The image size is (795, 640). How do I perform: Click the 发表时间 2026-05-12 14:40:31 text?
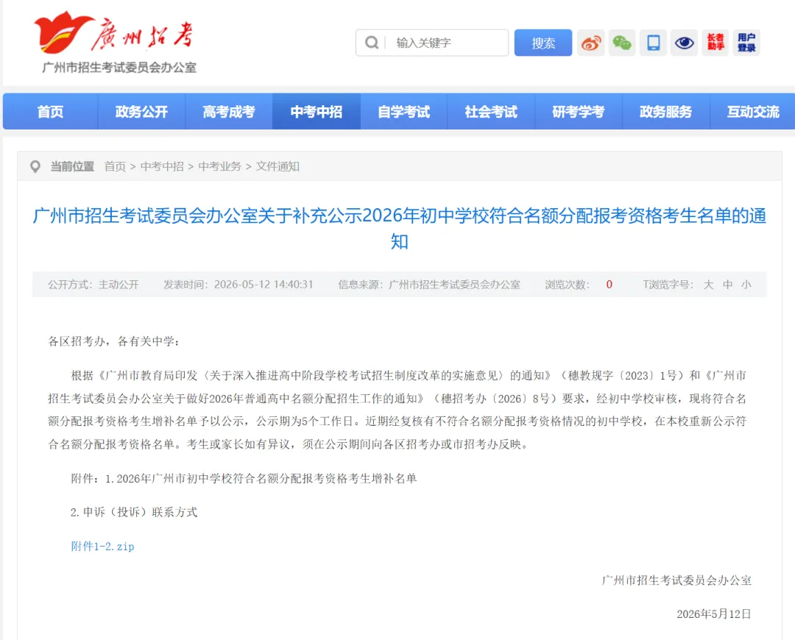pos(239,285)
